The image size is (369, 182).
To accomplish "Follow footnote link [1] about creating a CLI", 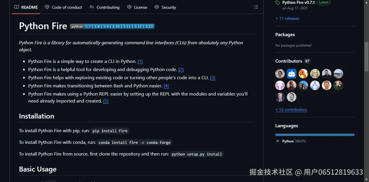I will click(x=140, y=61).
